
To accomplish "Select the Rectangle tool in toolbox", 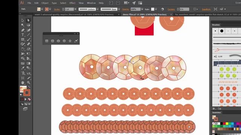I will 23,39.
